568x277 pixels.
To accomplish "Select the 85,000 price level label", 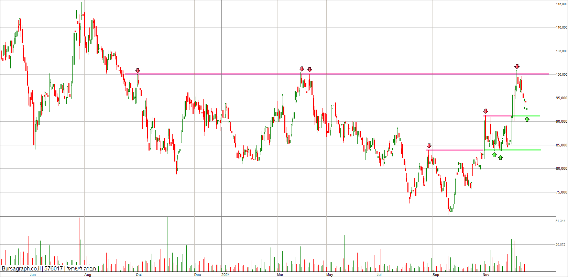I will click(561, 145).
